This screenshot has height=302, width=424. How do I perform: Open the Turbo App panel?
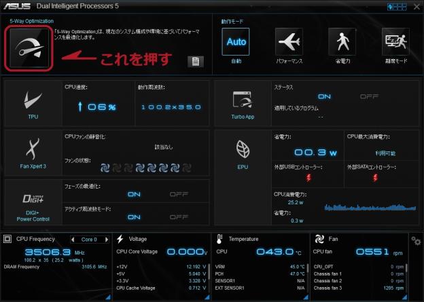pos(243,104)
